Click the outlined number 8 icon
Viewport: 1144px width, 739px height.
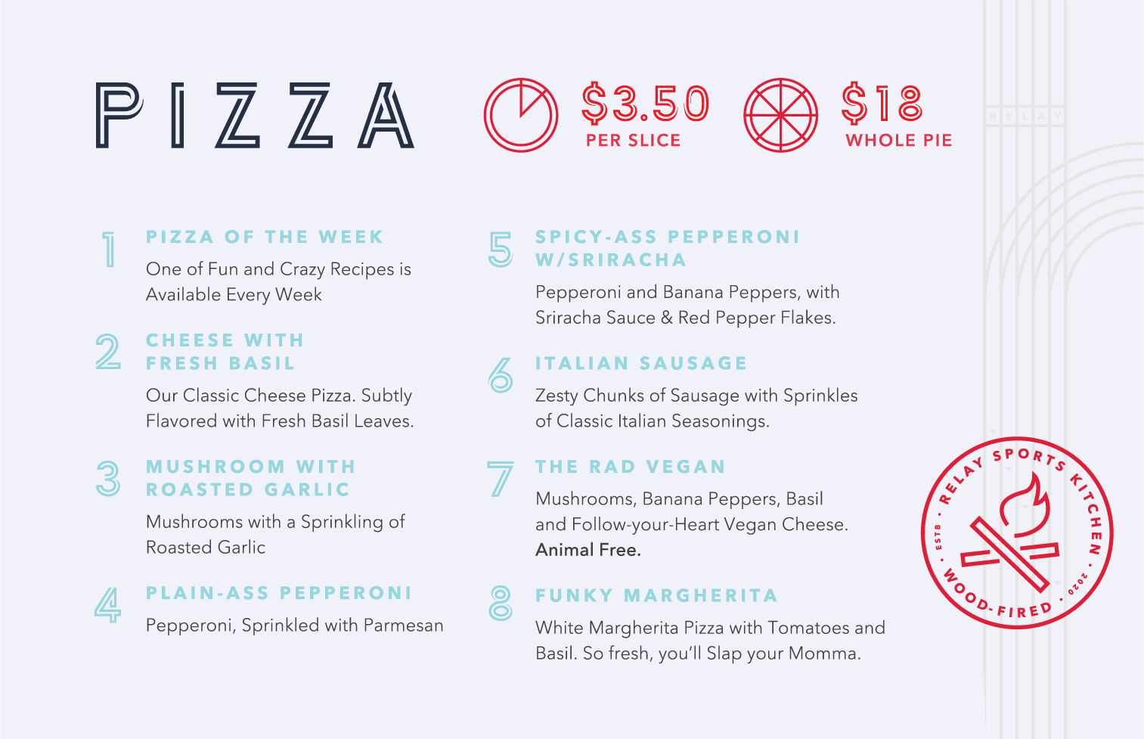pos(500,603)
